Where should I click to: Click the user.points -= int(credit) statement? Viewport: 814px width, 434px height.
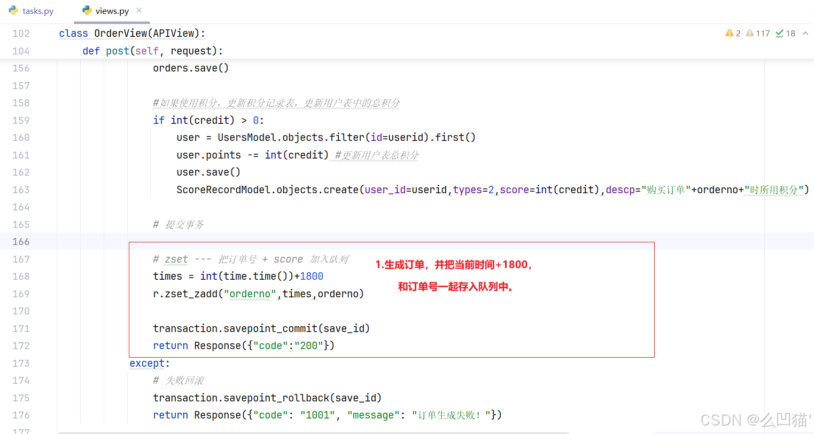coord(252,155)
